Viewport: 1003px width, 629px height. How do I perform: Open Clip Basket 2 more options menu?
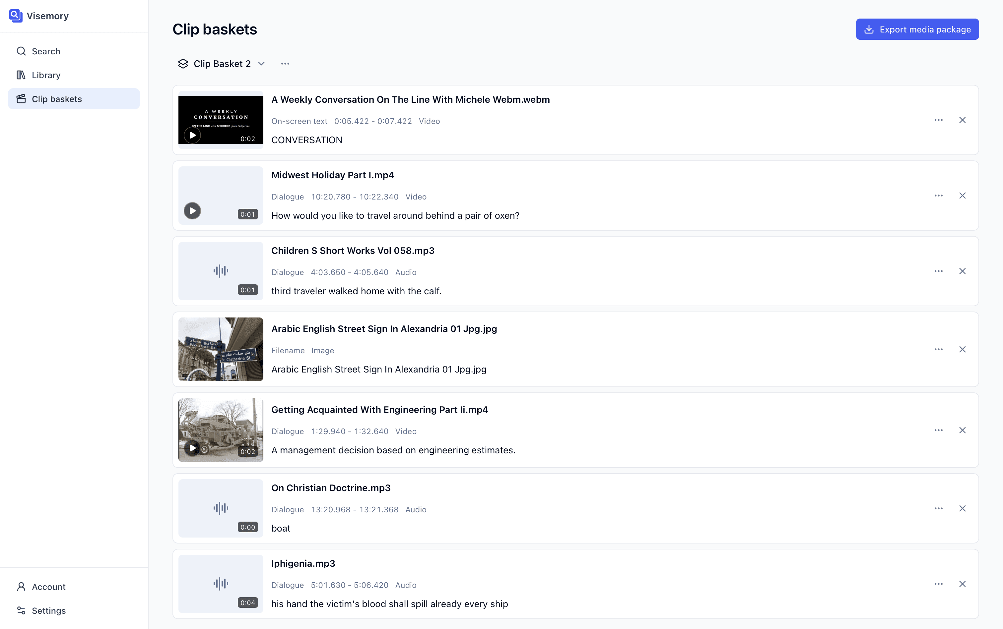point(285,64)
